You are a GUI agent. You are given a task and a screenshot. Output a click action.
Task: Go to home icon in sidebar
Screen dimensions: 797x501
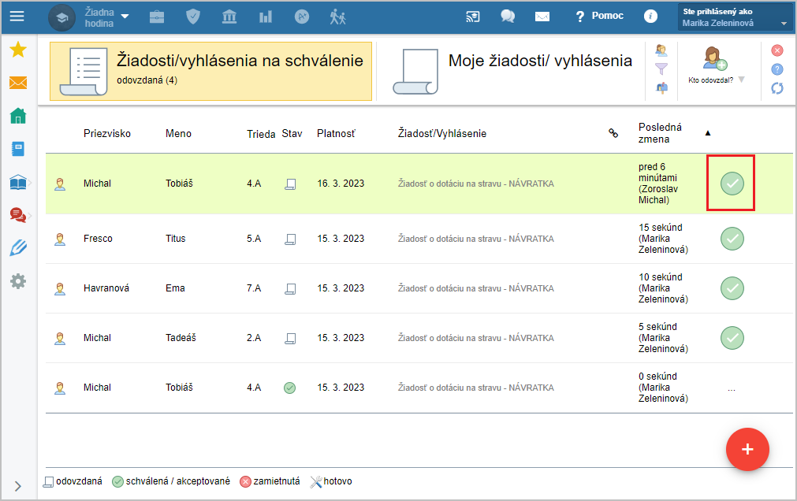tap(18, 116)
